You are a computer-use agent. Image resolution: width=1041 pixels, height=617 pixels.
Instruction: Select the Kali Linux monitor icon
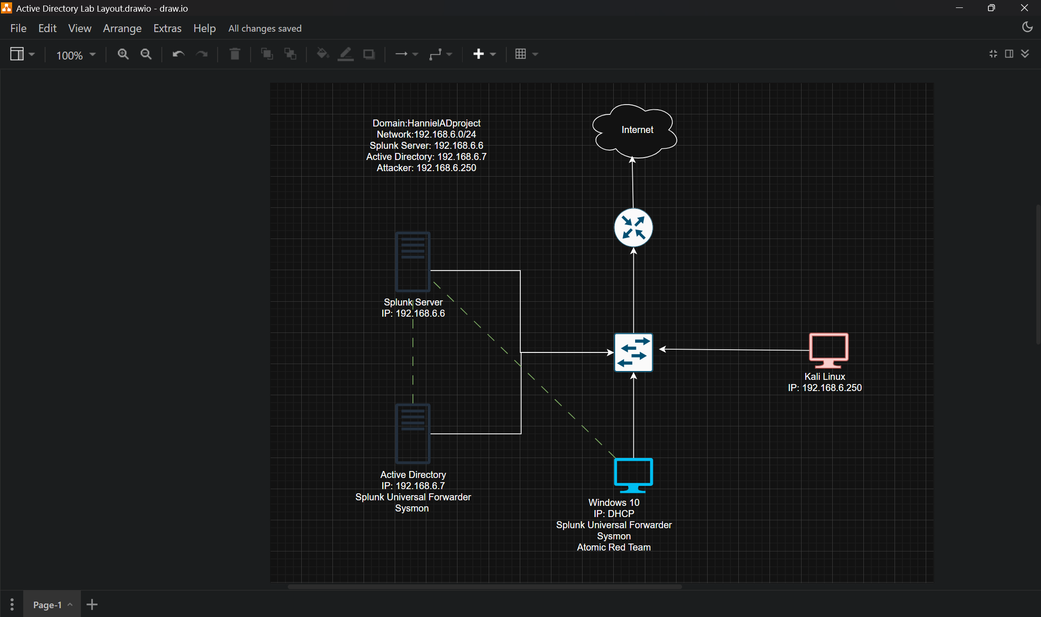829,351
